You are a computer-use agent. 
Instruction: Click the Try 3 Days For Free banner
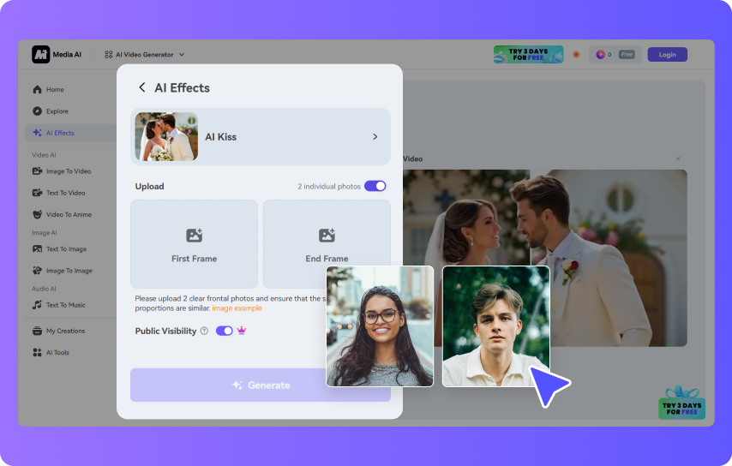point(528,54)
